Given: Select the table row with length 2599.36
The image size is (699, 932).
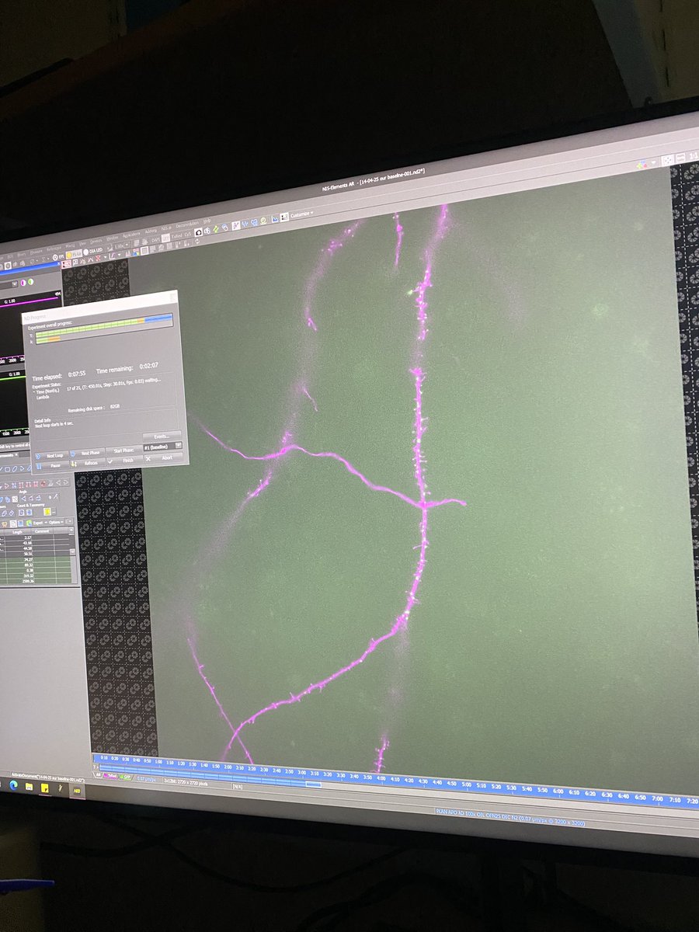Looking at the screenshot, I should point(35,581).
